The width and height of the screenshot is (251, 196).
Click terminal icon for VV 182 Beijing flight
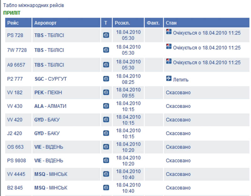click(106, 93)
